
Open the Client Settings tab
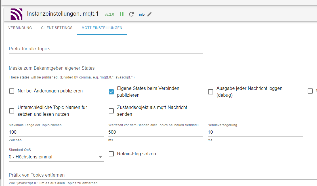point(56,28)
